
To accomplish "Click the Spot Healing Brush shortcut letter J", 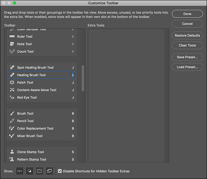I will tap(73, 68).
